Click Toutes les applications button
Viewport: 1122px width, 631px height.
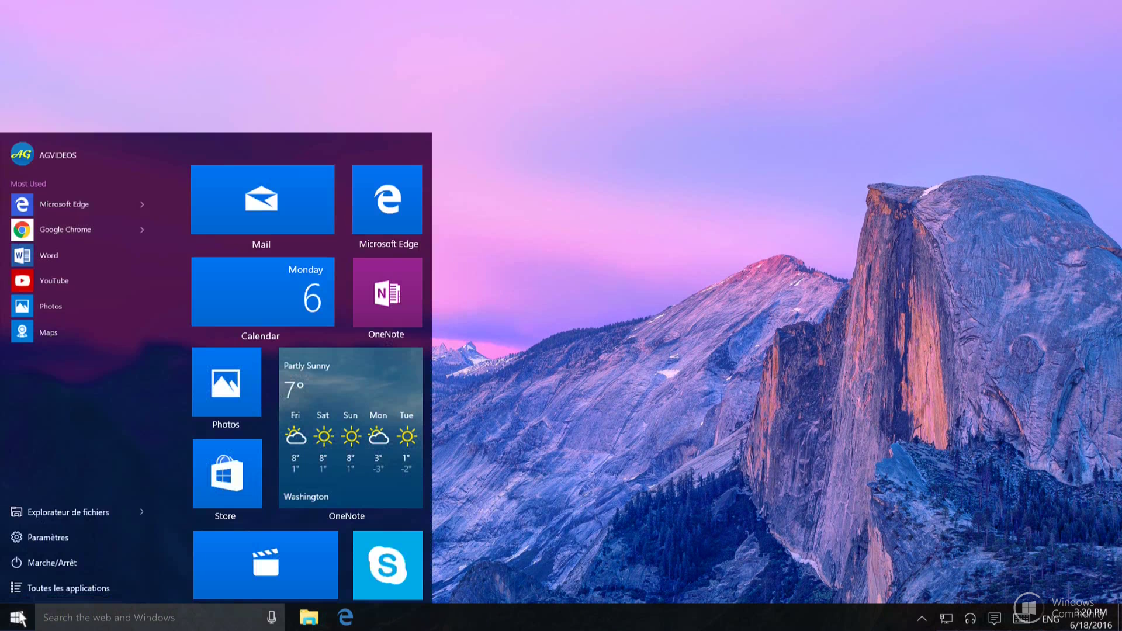tap(68, 587)
